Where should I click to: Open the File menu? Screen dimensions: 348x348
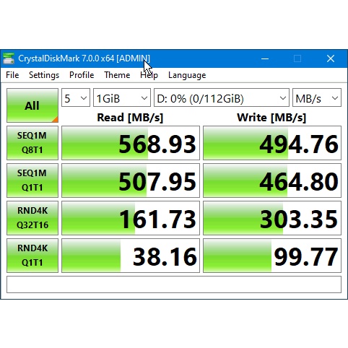(12, 75)
